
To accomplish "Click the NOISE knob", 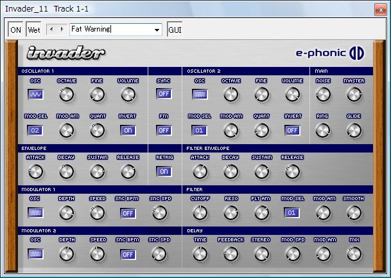I will click(x=323, y=95).
